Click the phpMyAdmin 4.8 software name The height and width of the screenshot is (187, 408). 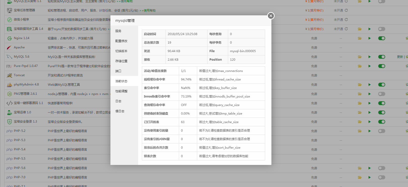click(x=26, y=84)
